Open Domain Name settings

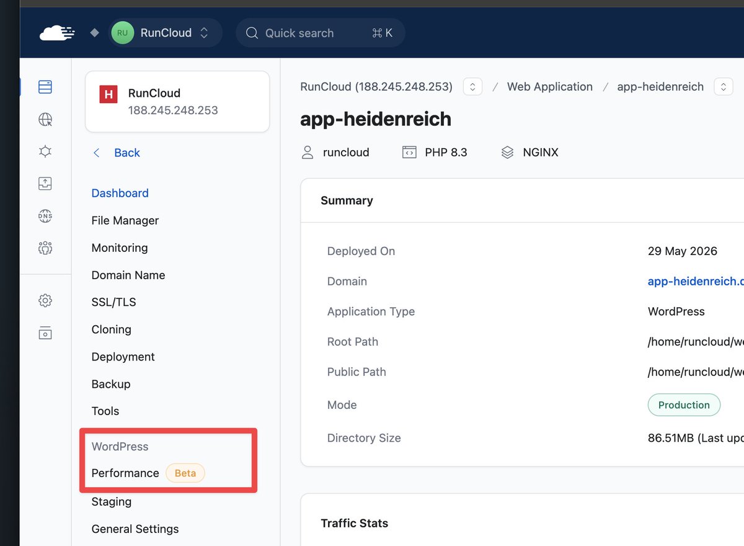coord(128,275)
